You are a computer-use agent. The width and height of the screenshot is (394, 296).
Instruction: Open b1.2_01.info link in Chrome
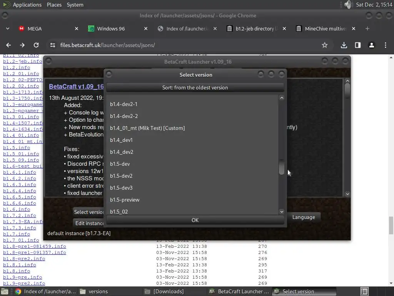pyautogui.click(x=21, y=74)
